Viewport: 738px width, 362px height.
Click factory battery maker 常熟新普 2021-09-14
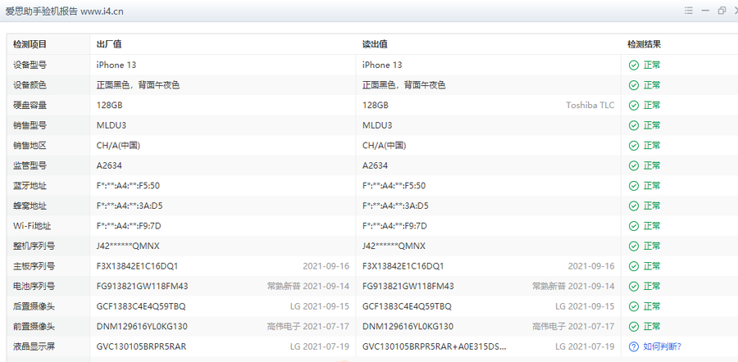point(308,287)
